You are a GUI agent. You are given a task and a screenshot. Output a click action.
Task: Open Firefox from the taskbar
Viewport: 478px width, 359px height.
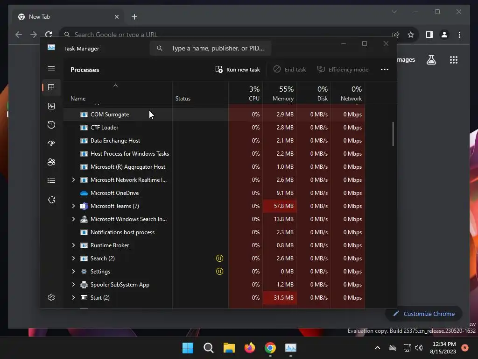tap(250, 348)
